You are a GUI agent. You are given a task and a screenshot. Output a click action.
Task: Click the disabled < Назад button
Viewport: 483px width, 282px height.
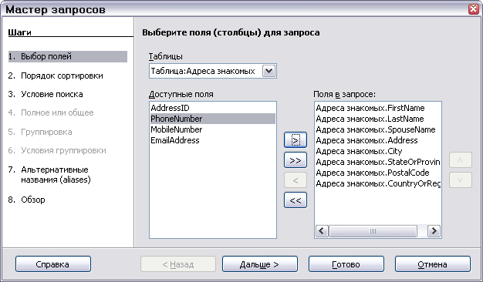pos(178,264)
